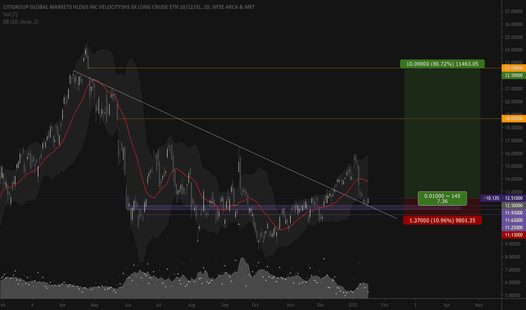Click the Sep label on the time axis

(x=225, y=305)
